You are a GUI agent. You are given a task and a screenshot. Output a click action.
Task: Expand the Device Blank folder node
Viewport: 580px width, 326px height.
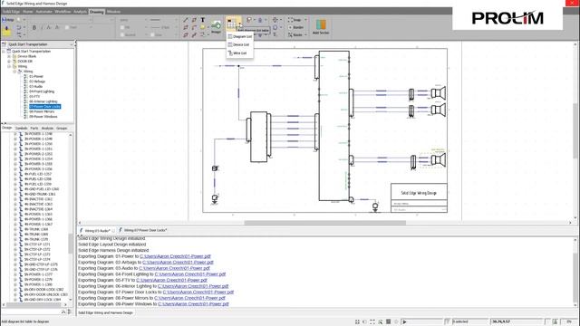(9, 56)
